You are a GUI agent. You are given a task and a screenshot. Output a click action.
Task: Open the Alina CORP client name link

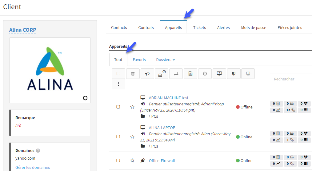click(x=23, y=30)
